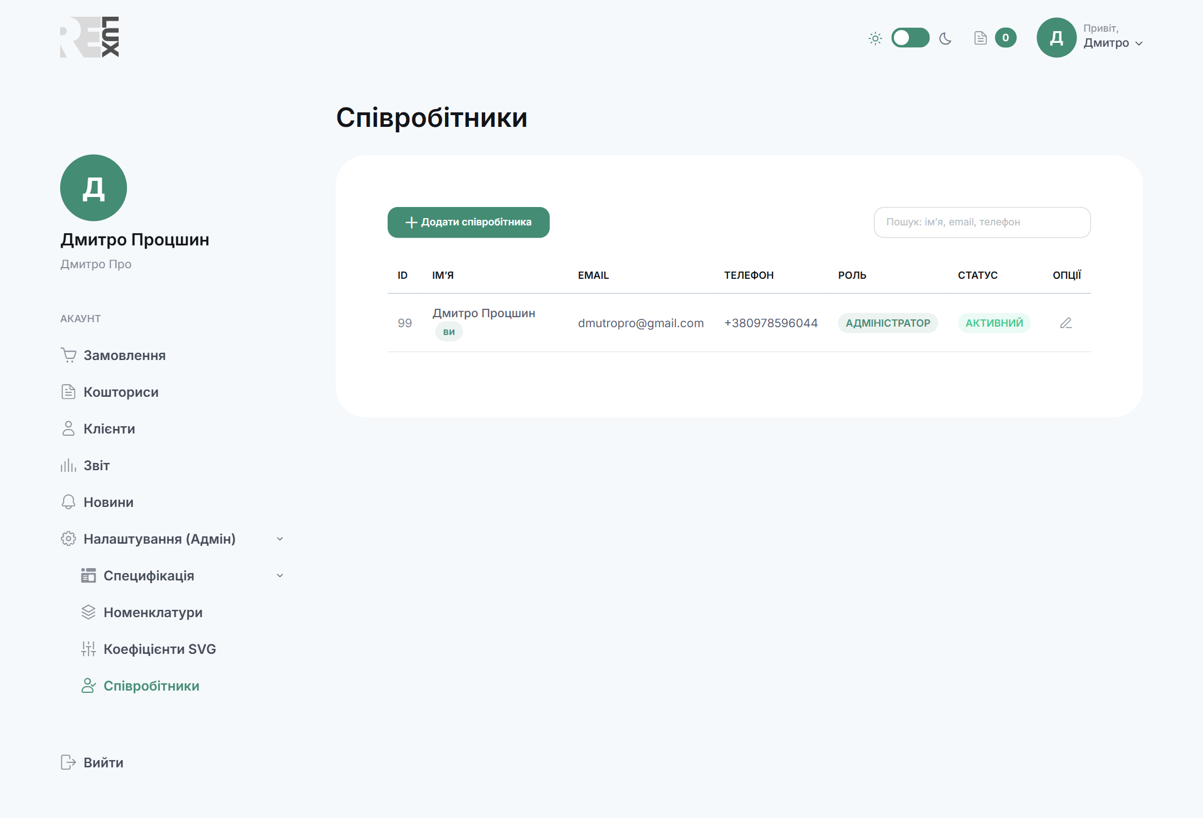Click the moon dark-mode icon
Screen dimensions: 1203x818
coord(945,38)
